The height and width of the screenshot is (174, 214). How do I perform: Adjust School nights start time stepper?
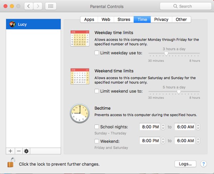pyautogui.click(x=163, y=127)
